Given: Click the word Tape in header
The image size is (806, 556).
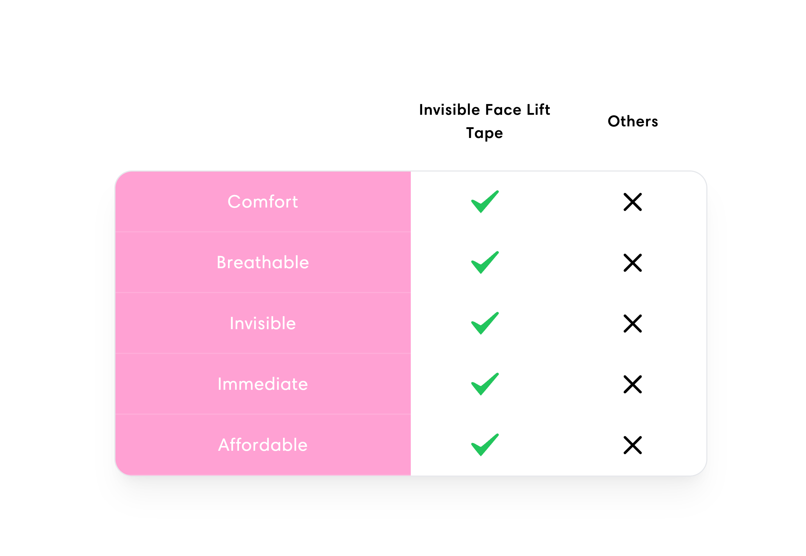Looking at the screenshot, I should point(485,133).
